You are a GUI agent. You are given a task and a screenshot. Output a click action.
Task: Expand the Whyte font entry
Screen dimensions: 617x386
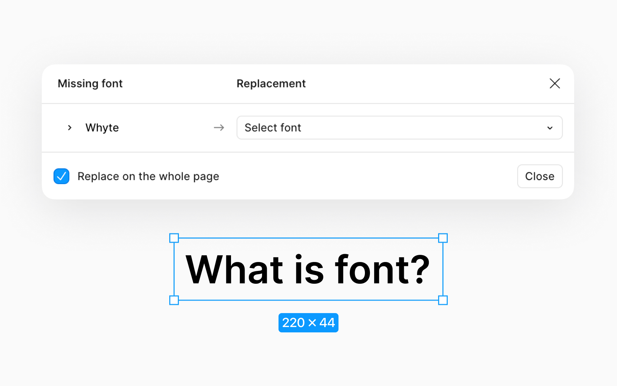click(69, 128)
